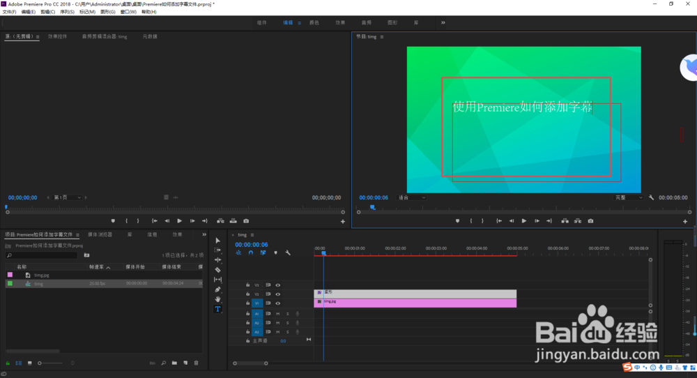Click Extract button in Program monitor

pos(577,221)
